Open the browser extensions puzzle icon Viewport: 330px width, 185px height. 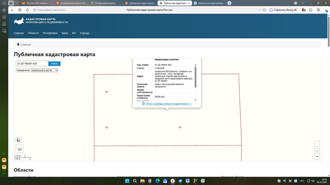click(311, 10)
